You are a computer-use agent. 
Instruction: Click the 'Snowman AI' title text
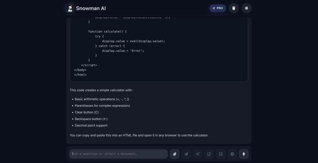(91, 8)
